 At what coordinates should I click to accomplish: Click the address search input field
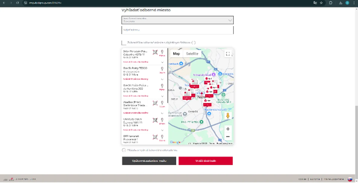[177, 30]
